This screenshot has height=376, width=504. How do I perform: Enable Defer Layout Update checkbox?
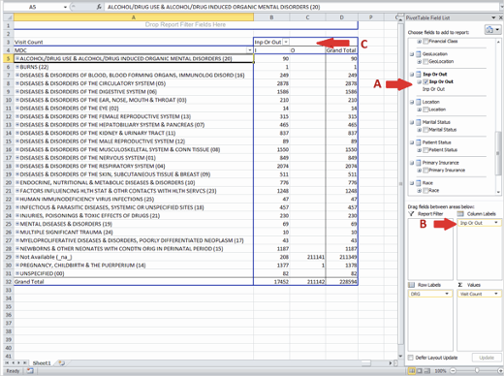tap(411, 358)
